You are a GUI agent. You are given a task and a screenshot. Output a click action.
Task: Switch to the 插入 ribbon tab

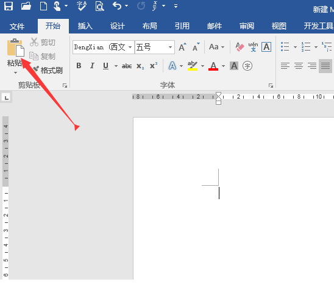click(85, 26)
